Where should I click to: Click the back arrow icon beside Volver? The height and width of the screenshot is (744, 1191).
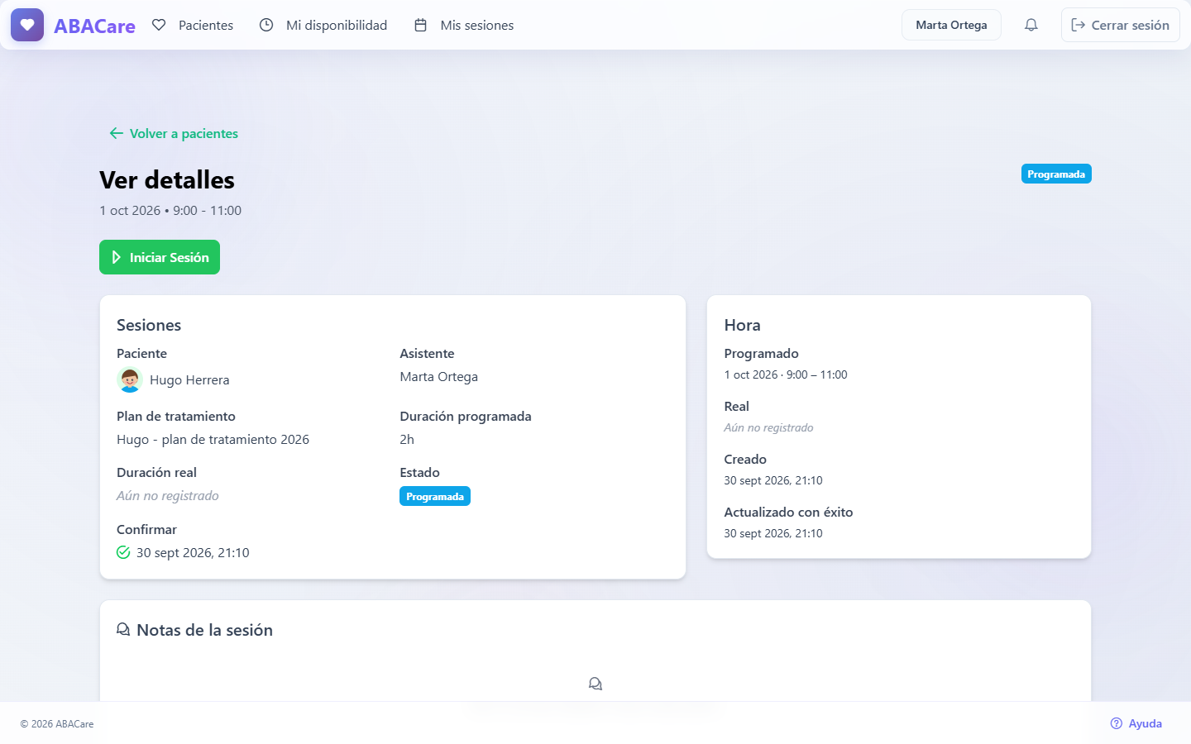click(117, 133)
